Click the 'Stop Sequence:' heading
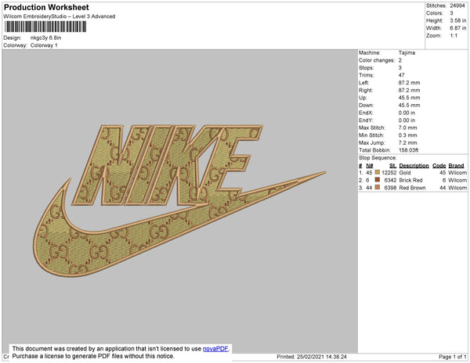Screen dimensions: 470x363 click(x=378, y=158)
